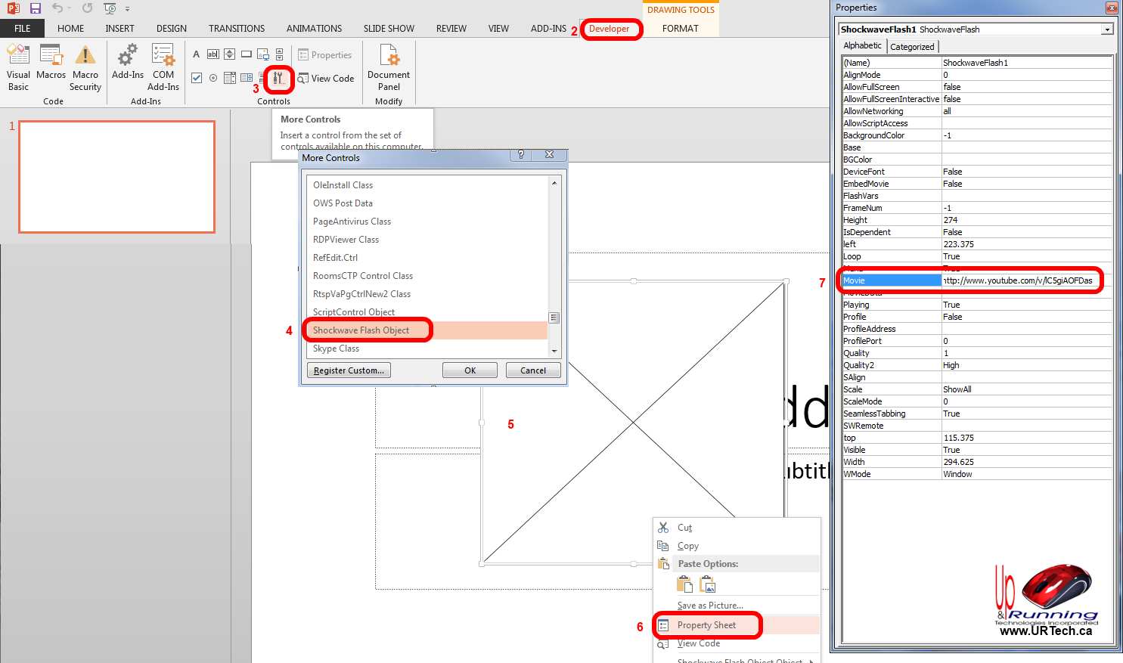Screen dimensions: 1123x663
Task: Insert an Option Button control from Controls
Action: [x=213, y=78]
